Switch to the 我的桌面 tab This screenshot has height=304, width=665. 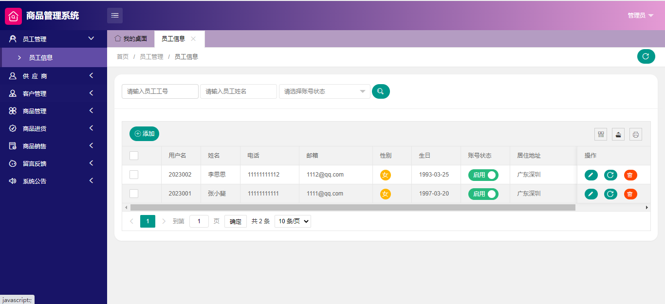click(131, 38)
